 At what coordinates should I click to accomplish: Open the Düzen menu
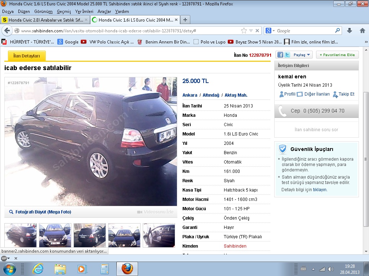[x=24, y=11]
